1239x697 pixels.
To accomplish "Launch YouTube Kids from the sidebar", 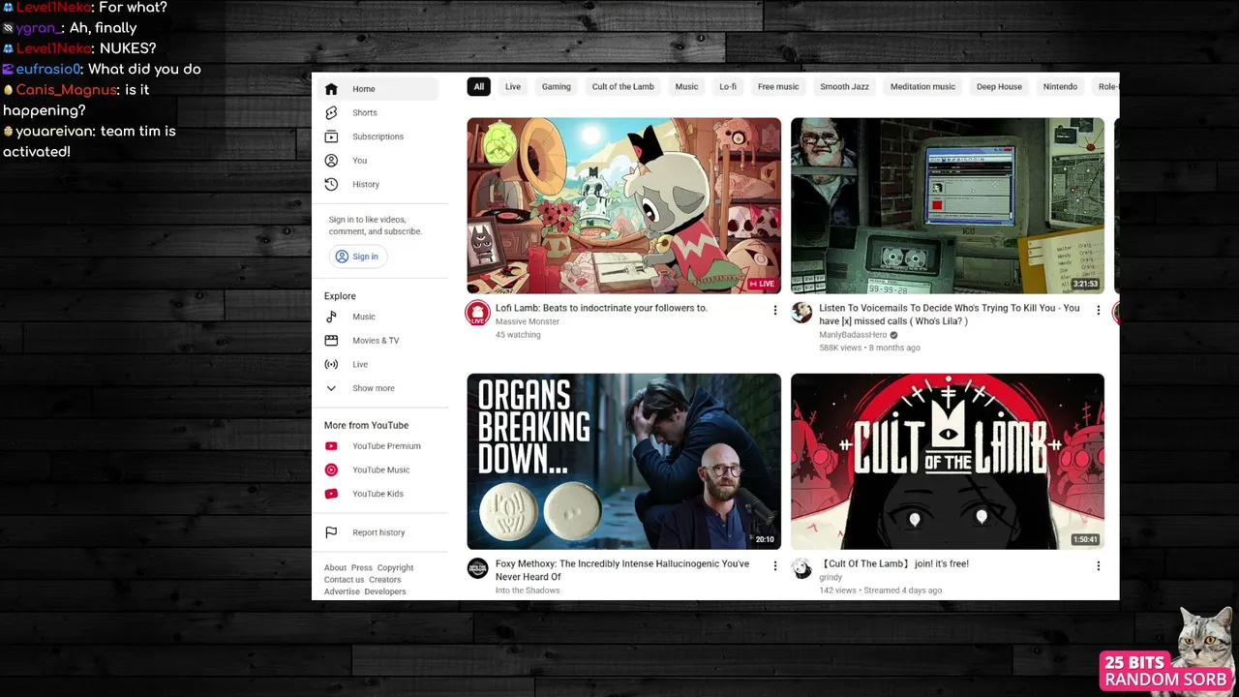I will pyautogui.click(x=378, y=494).
